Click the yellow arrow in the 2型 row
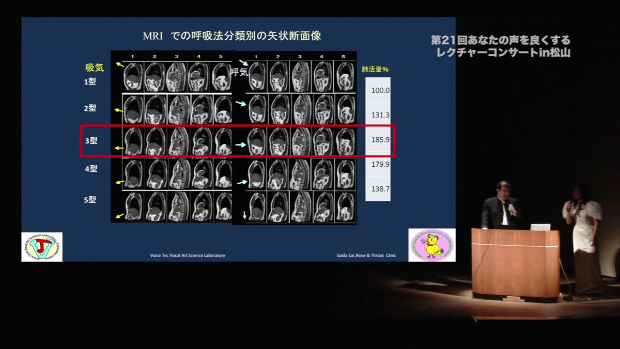This screenshot has width=620, height=349. click(119, 111)
